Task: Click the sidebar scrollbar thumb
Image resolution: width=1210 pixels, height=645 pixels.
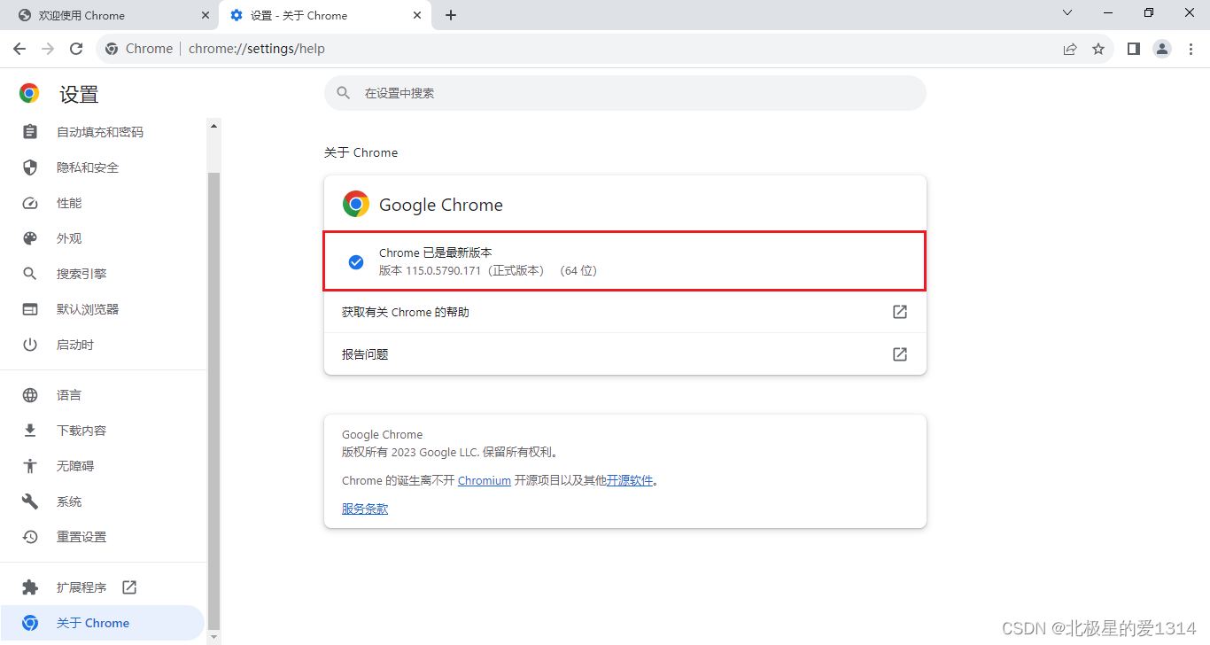Action: pos(213,400)
